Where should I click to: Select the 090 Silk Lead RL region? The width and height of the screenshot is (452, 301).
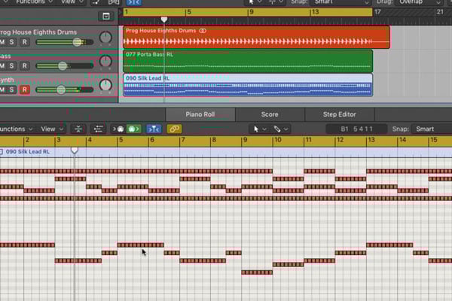[x=247, y=84]
